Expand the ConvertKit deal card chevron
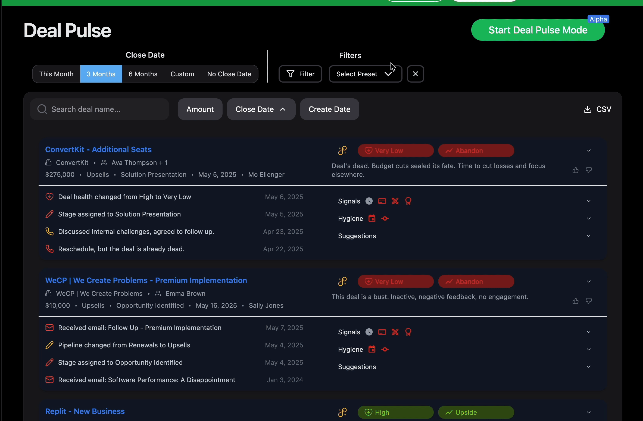Viewport: 643px width, 421px height. click(x=589, y=150)
